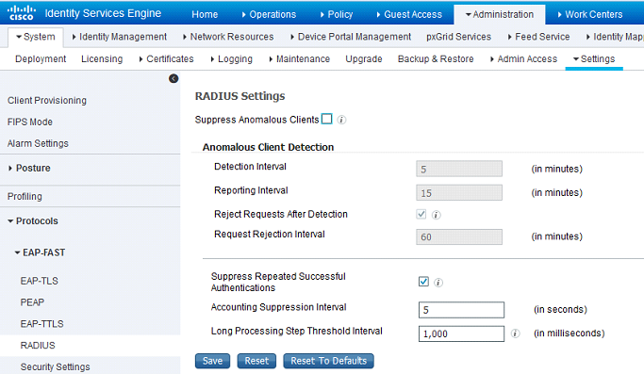Expand the Logging submenu
Image resolution: width=644 pixels, height=374 pixels.
(231, 59)
